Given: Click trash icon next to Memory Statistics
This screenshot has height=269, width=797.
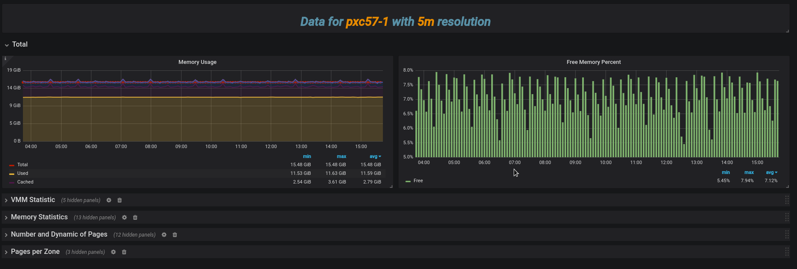Looking at the screenshot, I should coord(135,218).
